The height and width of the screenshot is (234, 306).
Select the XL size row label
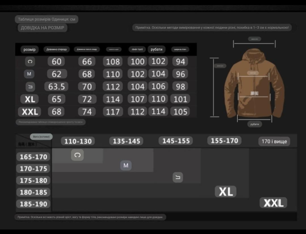point(30,99)
